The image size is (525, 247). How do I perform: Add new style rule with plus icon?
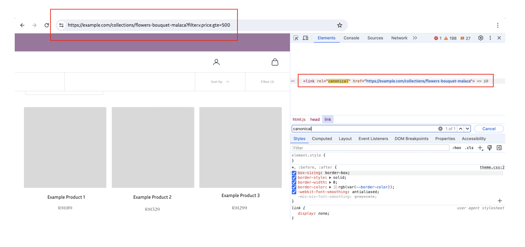480,148
